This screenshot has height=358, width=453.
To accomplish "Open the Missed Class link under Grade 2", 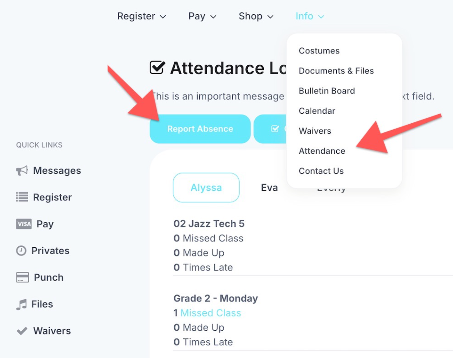I will click(x=211, y=313).
